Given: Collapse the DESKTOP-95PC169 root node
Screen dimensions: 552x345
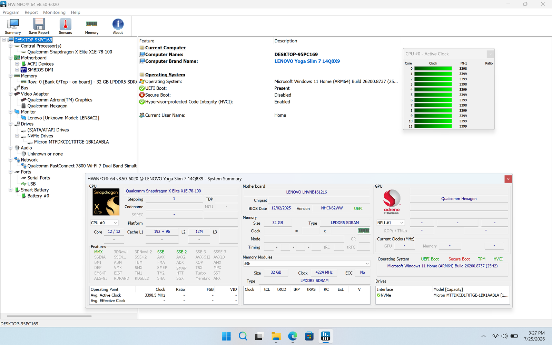Looking at the screenshot, I should tap(4, 40).
